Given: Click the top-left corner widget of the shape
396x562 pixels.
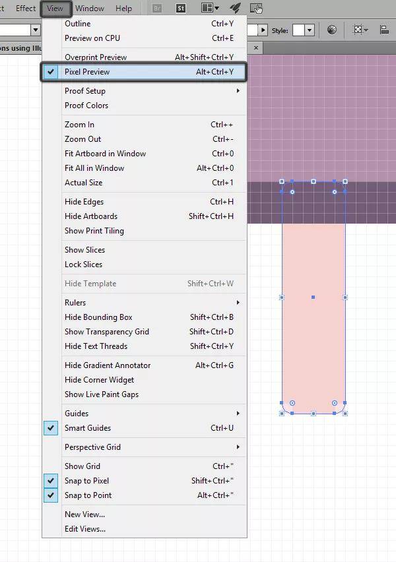Looking at the screenshot, I should pos(292,192).
